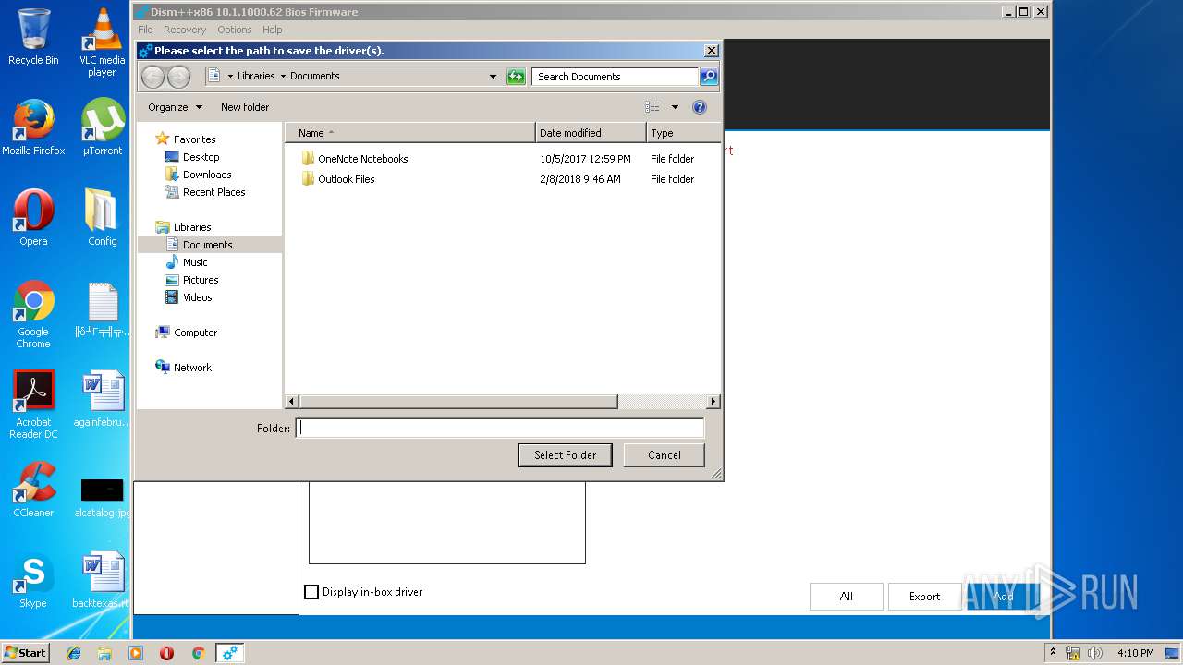Click the Back navigation arrow in dialog
The width and height of the screenshot is (1183, 665).
(x=153, y=77)
